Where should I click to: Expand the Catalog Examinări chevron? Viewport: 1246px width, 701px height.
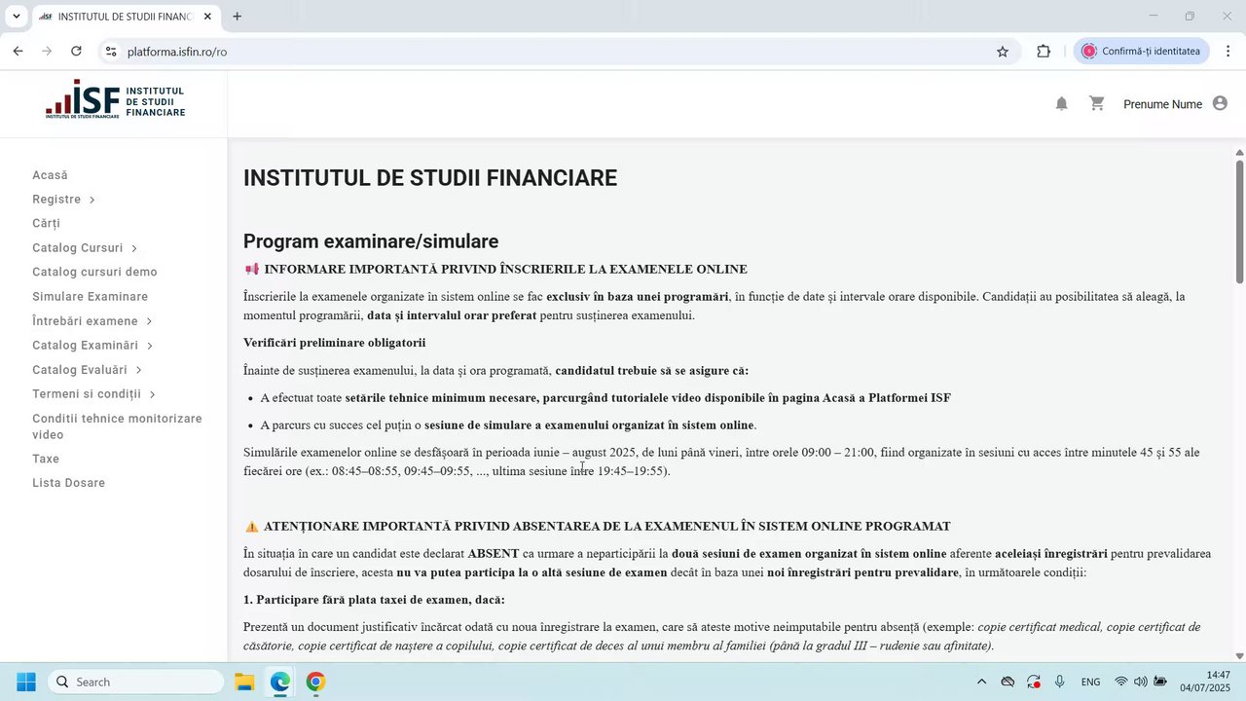150,346
